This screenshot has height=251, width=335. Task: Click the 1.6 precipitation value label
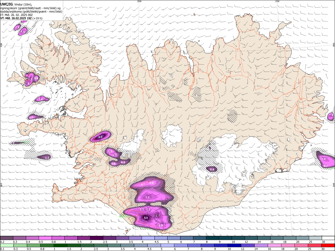click(23, 32)
